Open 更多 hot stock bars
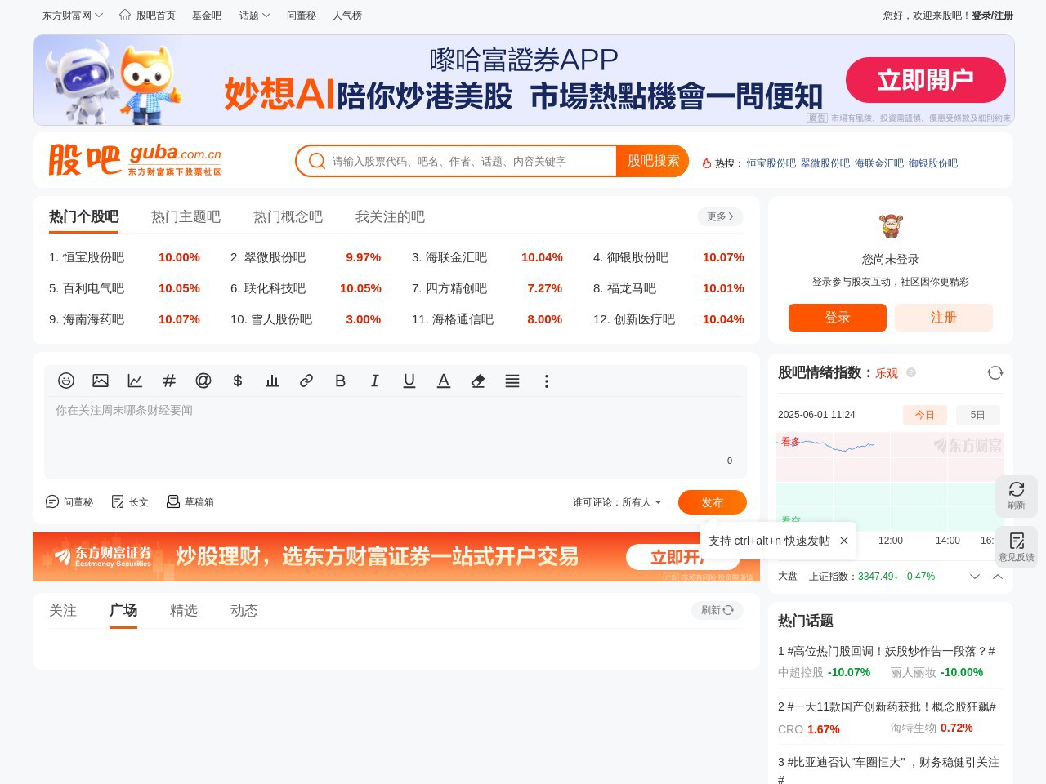 [x=720, y=216]
